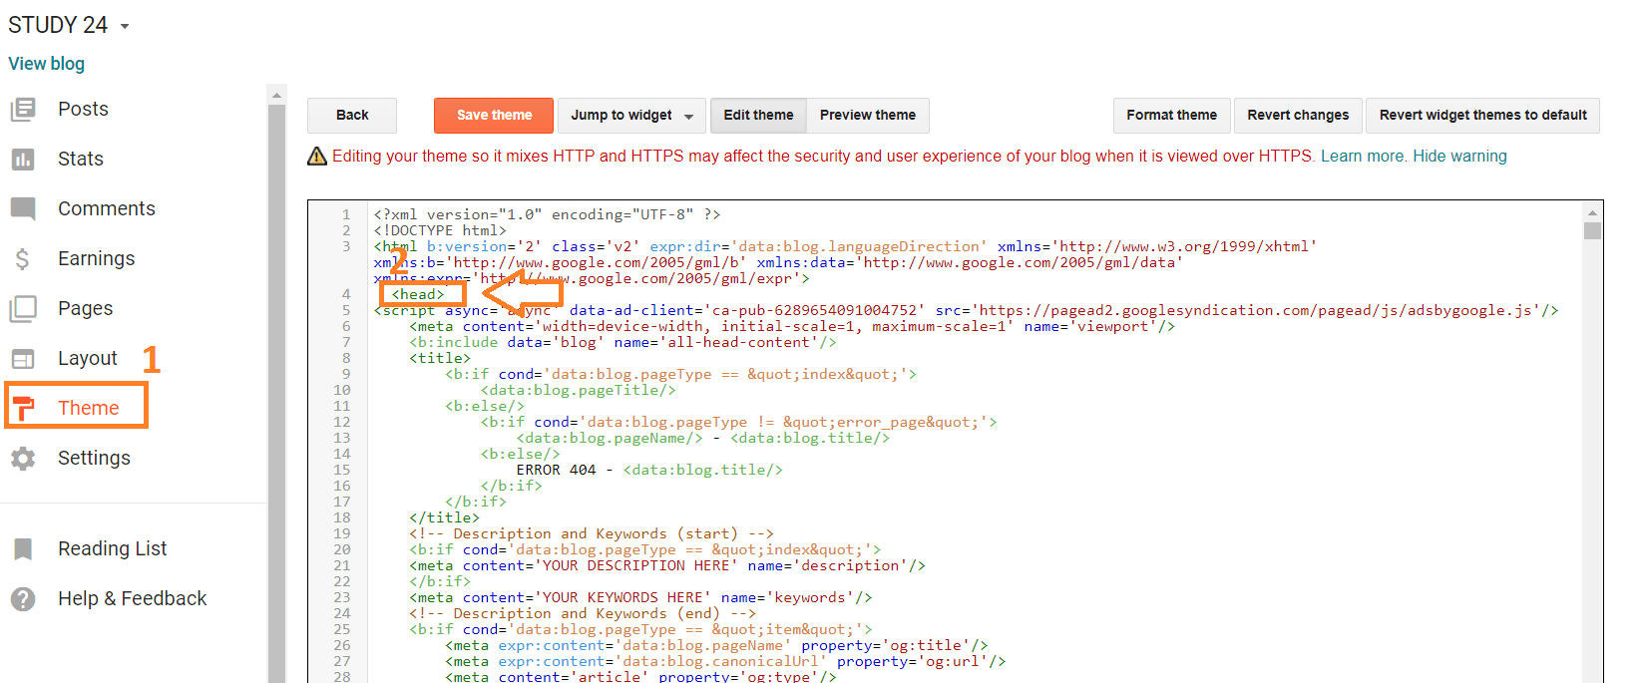This screenshot has height=683, width=1647.
Task: Click the Format theme button
Action: pos(1171,116)
